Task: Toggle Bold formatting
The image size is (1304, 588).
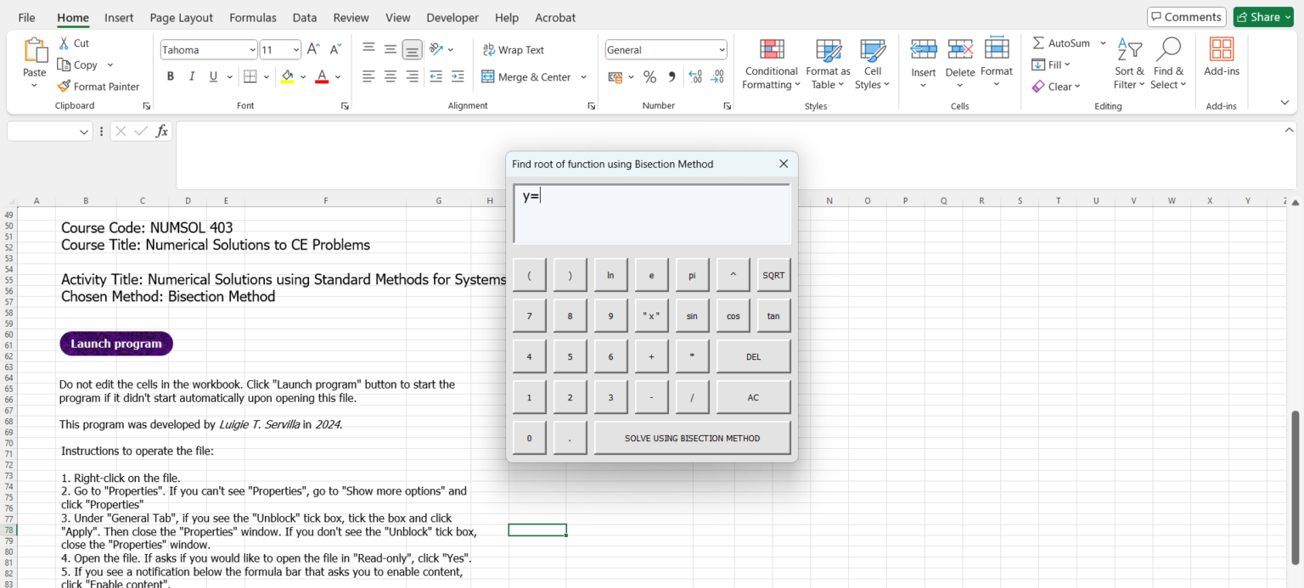Action: [x=170, y=76]
